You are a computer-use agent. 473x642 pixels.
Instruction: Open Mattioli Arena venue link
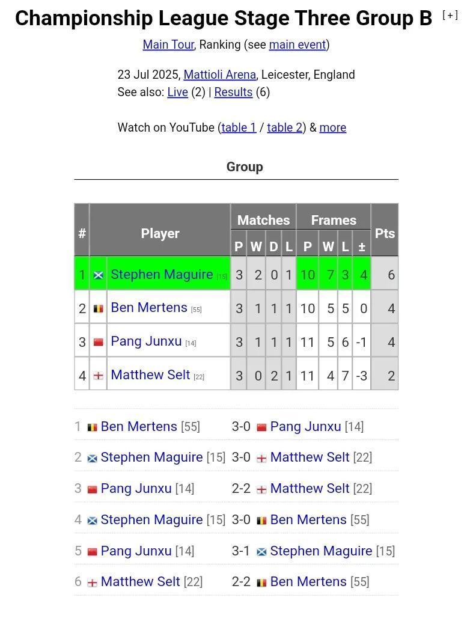[220, 75]
